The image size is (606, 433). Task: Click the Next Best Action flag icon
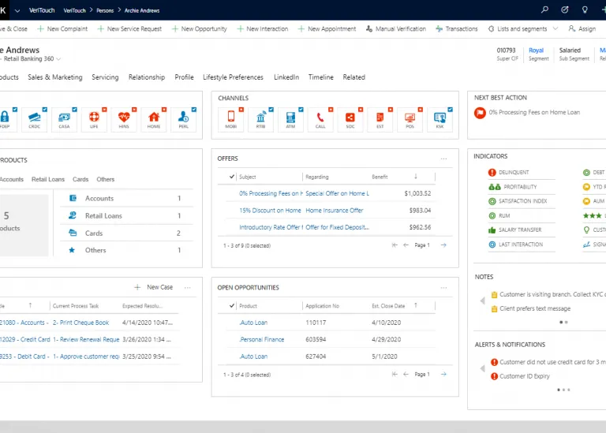[x=480, y=113]
